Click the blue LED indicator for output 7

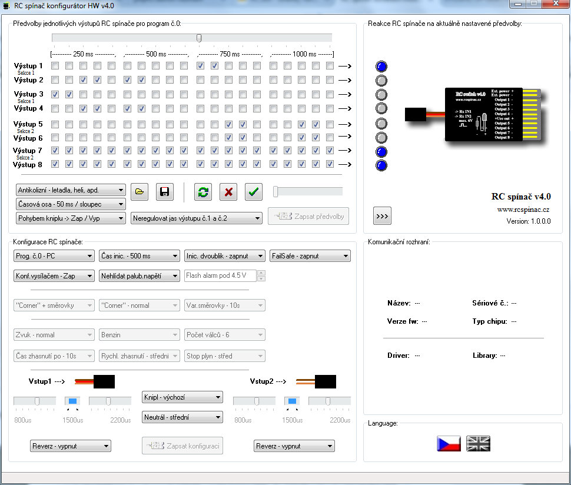[381, 152]
